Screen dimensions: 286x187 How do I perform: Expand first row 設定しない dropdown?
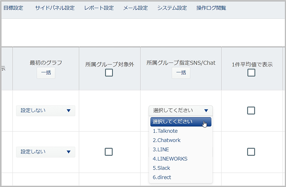45,111
